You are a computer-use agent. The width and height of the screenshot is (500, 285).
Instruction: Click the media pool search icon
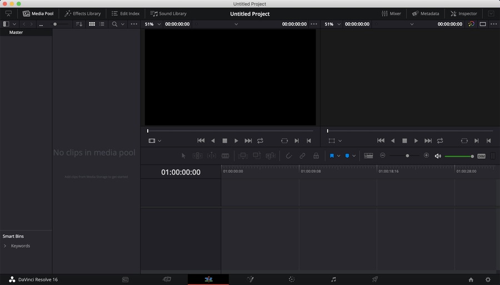point(114,24)
